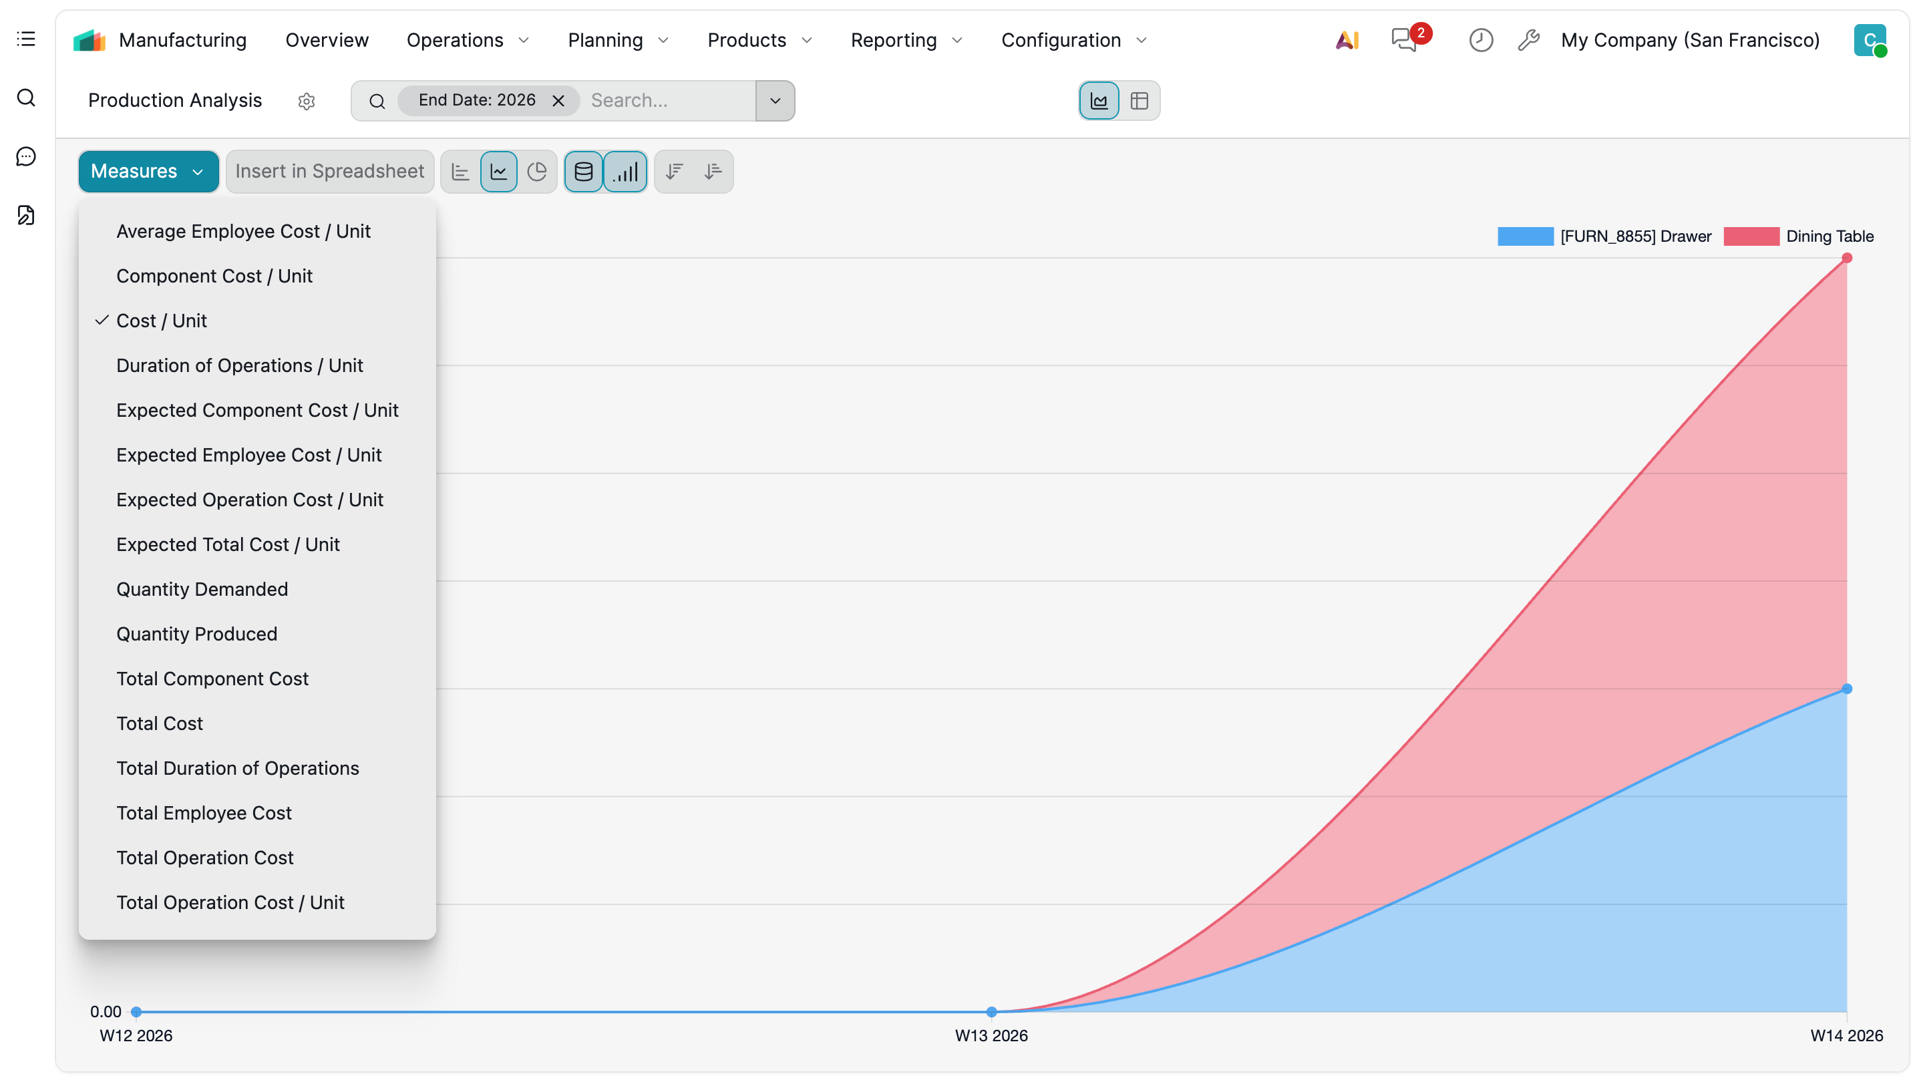Sort chart in ascending order
The height and width of the screenshot is (1078, 1917).
(x=713, y=172)
